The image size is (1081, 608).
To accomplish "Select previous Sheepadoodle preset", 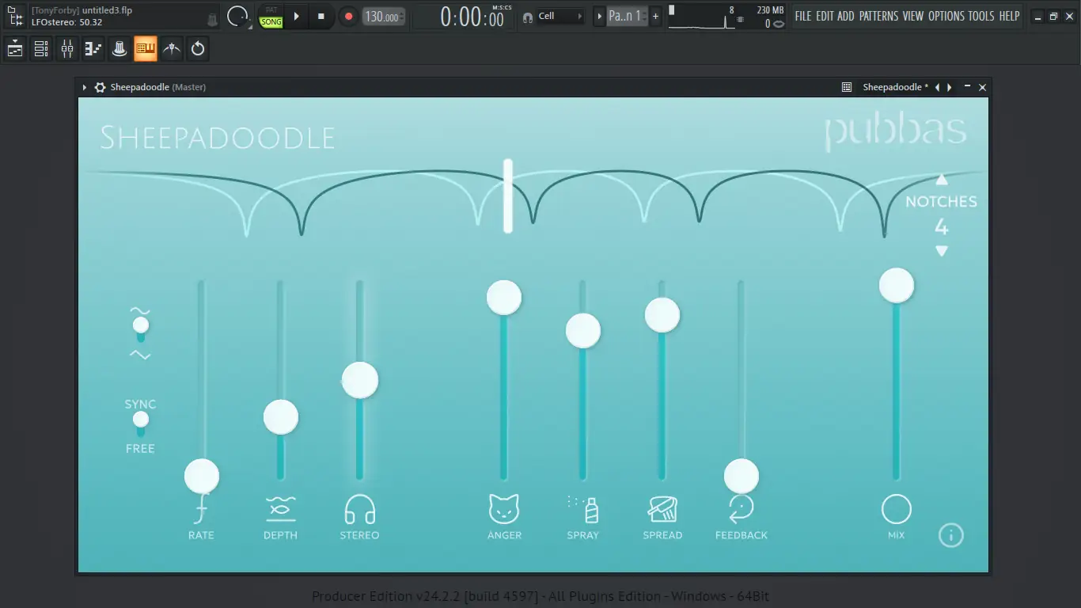I will (937, 87).
